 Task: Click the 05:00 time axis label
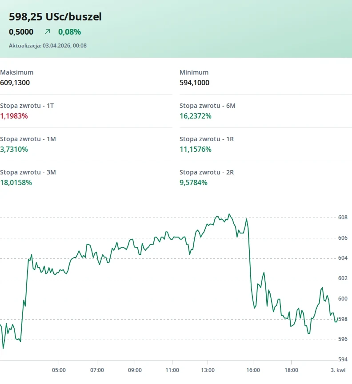tap(59, 370)
